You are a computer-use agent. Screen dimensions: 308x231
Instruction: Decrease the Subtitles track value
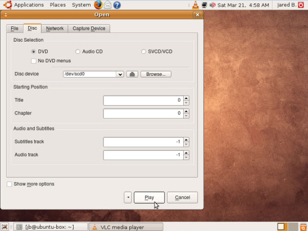(186, 144)
